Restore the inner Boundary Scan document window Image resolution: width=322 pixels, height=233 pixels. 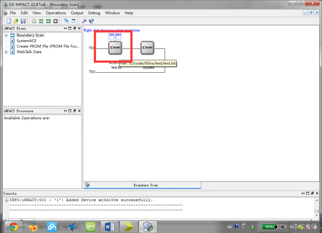(x=311, y=13)
